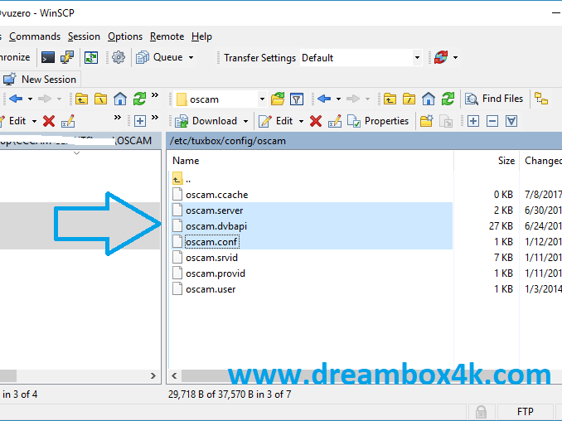This screenshot has height=421, width=562.
Task: Click local rename icon
Action: 68,121
